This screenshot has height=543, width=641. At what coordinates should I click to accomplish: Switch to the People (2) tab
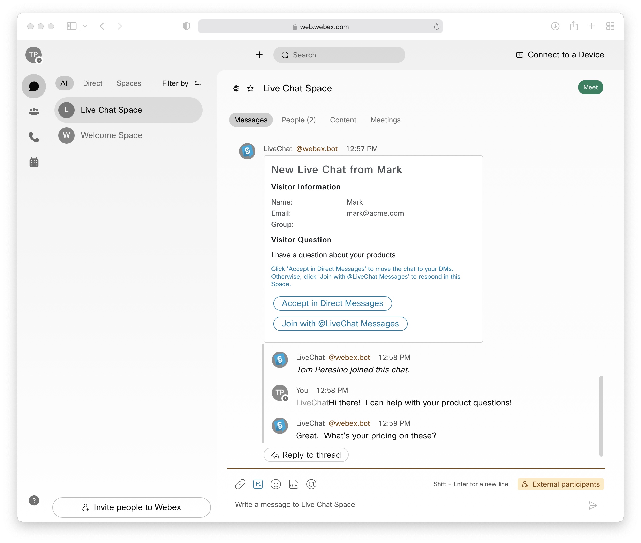point(298,120)
